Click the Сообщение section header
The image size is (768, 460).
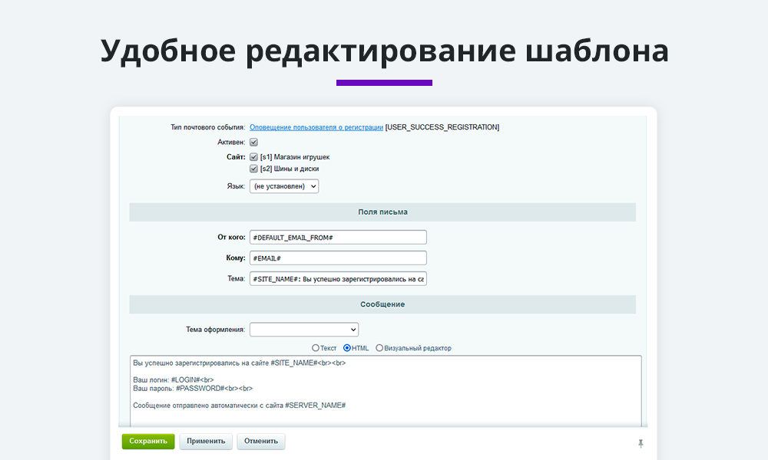[382, 304]
